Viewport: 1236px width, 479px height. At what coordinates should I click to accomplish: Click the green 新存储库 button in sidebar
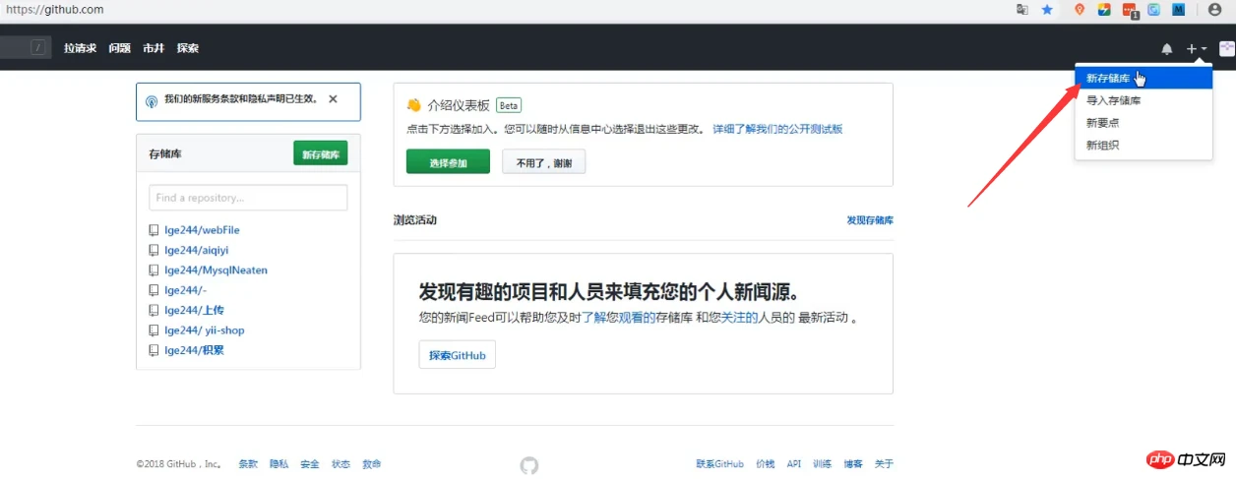click(320, 154)
